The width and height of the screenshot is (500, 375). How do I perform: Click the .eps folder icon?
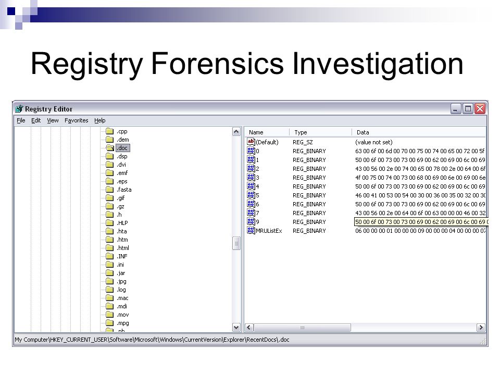coord(110,181)
